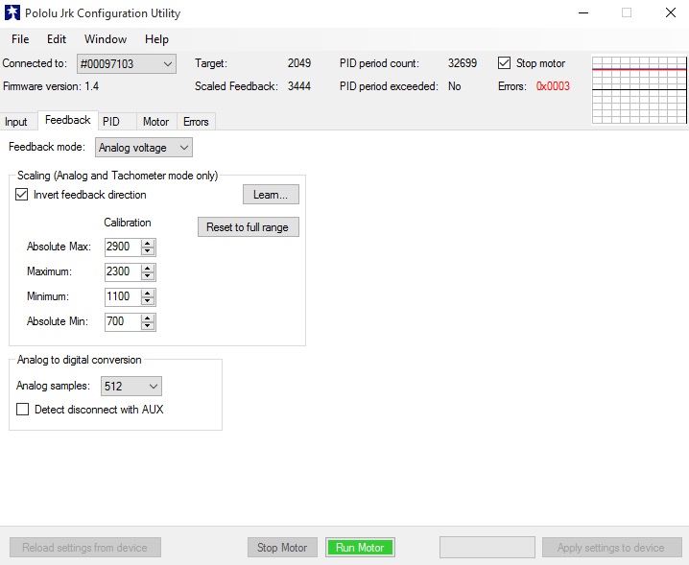Image resolution: width=689 pixels, height=565 pixels.
Task: Close the Pololu Jrk Configuration Utility
Action: coord(671,12)
